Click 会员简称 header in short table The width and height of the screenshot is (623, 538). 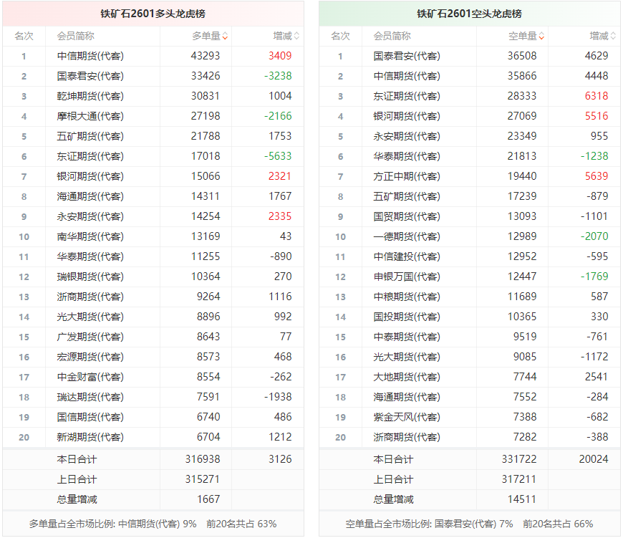pos(392,36)
